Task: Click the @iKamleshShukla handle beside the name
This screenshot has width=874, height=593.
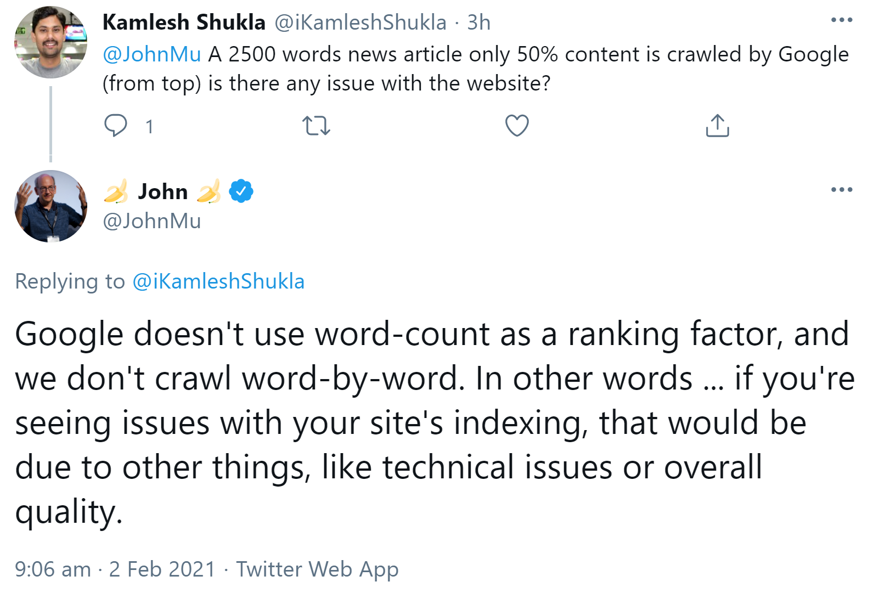Action: point(360,22)
